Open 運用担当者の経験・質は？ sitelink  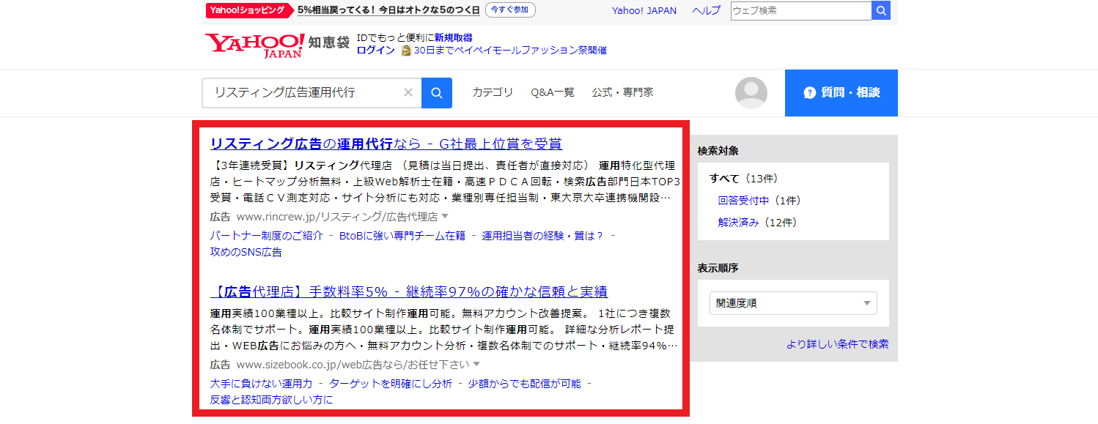(x=542, y=235)
